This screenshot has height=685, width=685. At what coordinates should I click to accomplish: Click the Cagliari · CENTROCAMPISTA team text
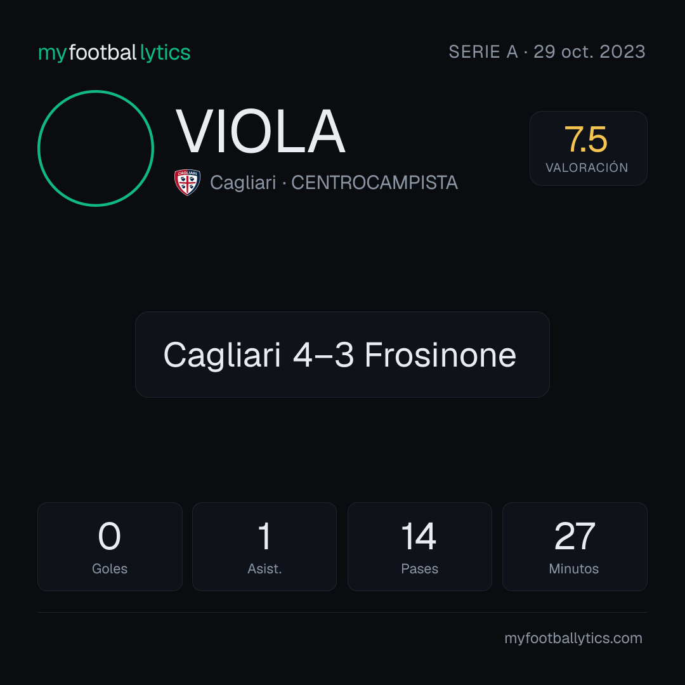pyautogui.click(x=334, y=183)
